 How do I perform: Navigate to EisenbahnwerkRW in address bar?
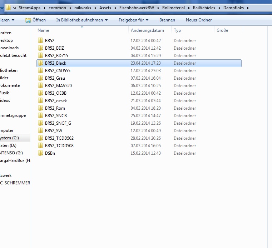tap(137, 8)
